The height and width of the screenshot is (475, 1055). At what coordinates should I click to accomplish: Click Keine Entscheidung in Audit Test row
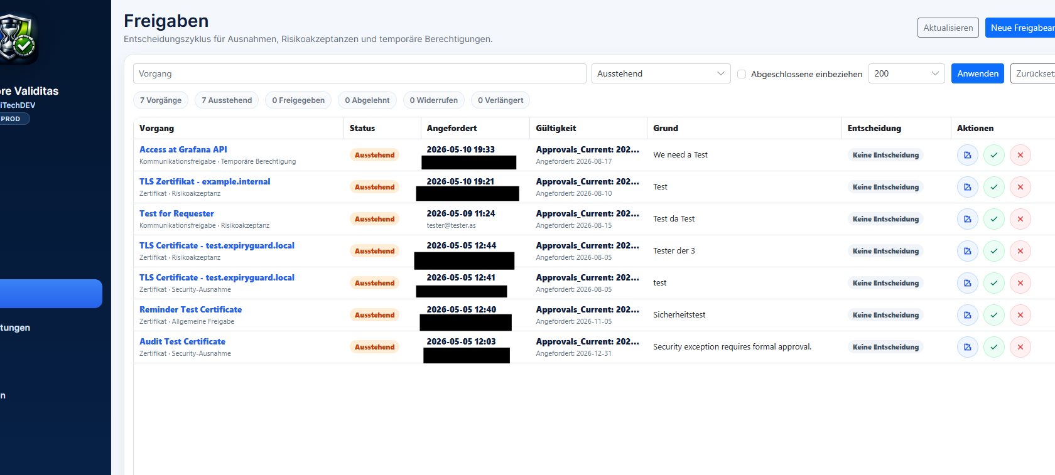coord(885,347)
